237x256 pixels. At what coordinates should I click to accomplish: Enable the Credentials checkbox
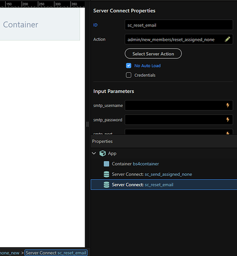pyautogui.click(x=129, y=75)
